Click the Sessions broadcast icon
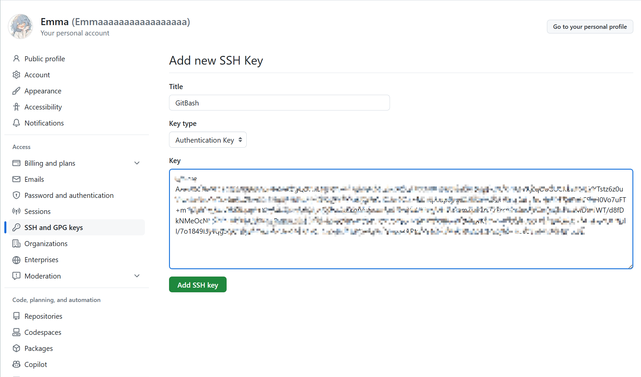Viewport: 641px width, 377px height. 16,211
